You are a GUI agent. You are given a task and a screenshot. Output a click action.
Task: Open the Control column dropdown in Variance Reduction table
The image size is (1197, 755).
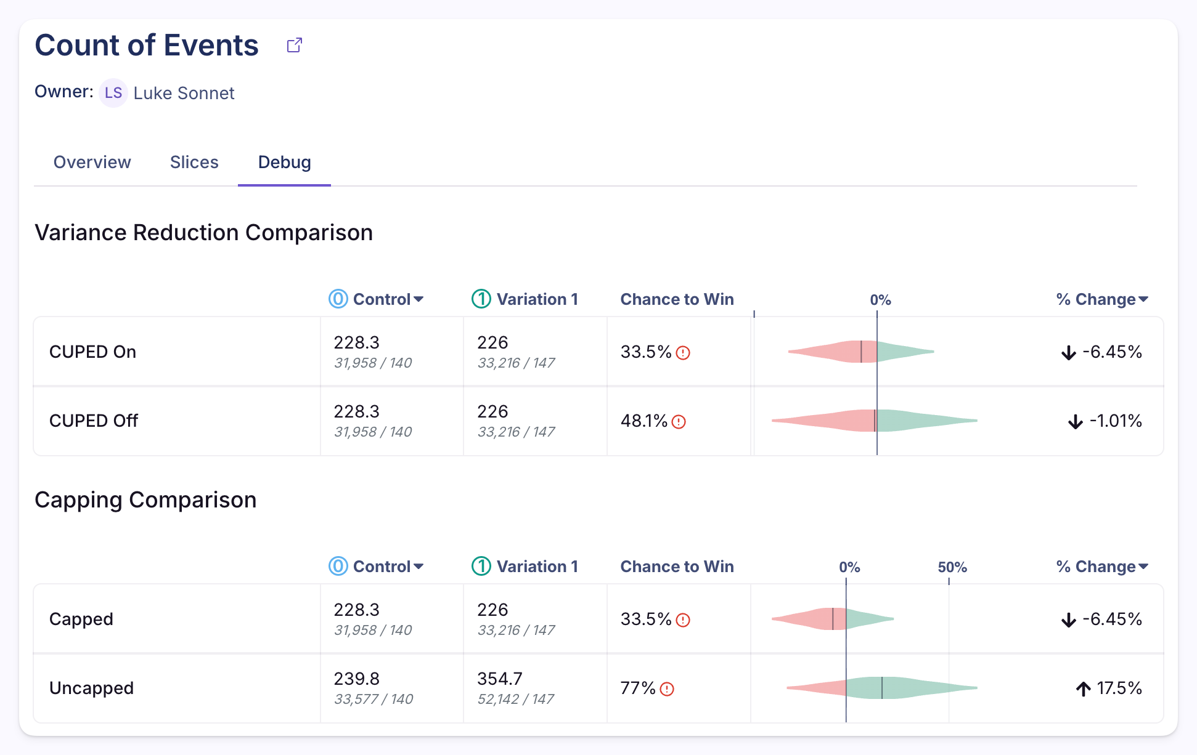point(420,299)
